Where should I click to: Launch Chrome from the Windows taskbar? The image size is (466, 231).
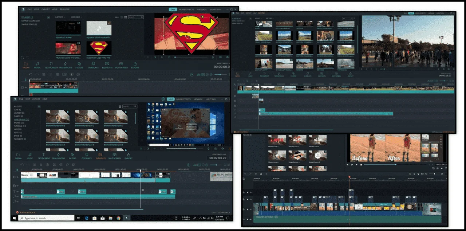pos(118,218)
